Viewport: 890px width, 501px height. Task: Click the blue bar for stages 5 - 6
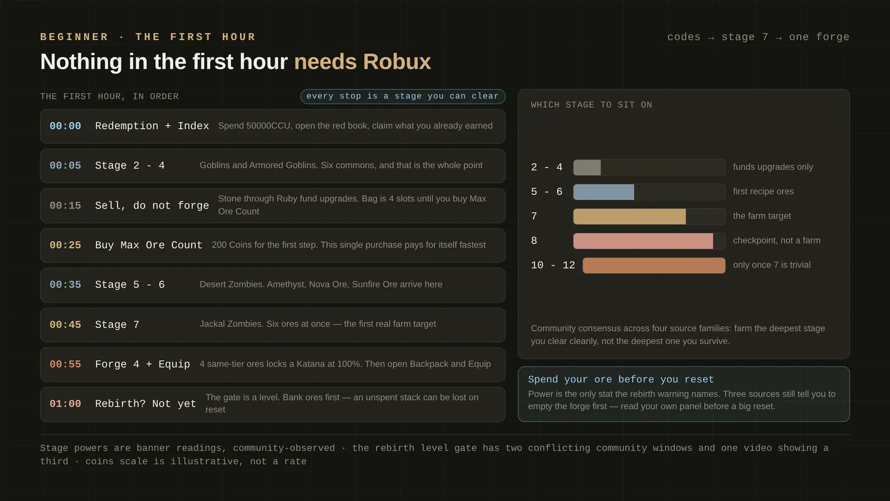[604, 191]
